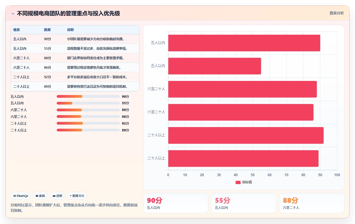Click the 55分 cell in the table
This screenshot has width=355, height=224.
pyautogui.click(x=47, y=49)
